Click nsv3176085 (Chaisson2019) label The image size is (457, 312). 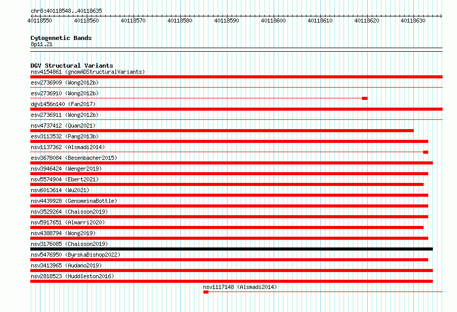[x=69, y=244]
